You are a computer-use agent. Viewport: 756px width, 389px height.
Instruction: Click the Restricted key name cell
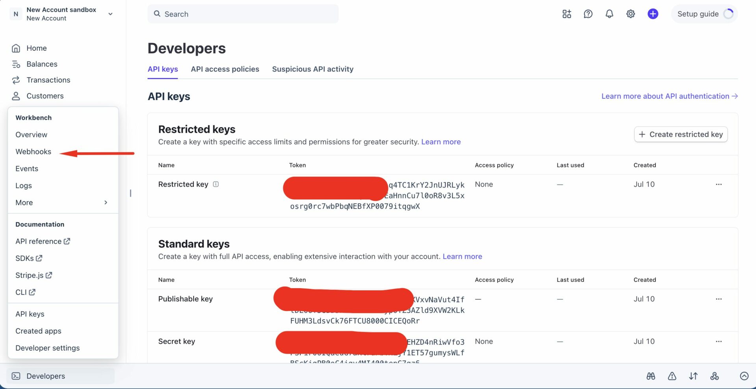tap(183, 184)
